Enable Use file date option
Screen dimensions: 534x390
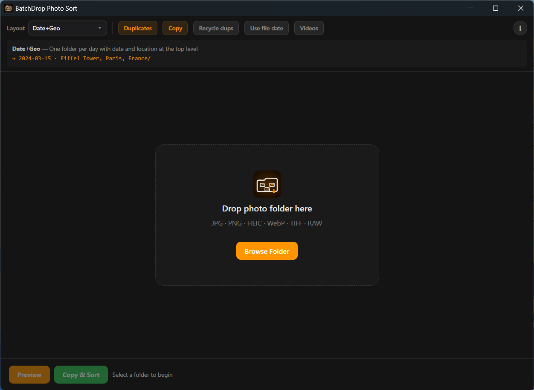pyautogui.click(x=267, y=28)
